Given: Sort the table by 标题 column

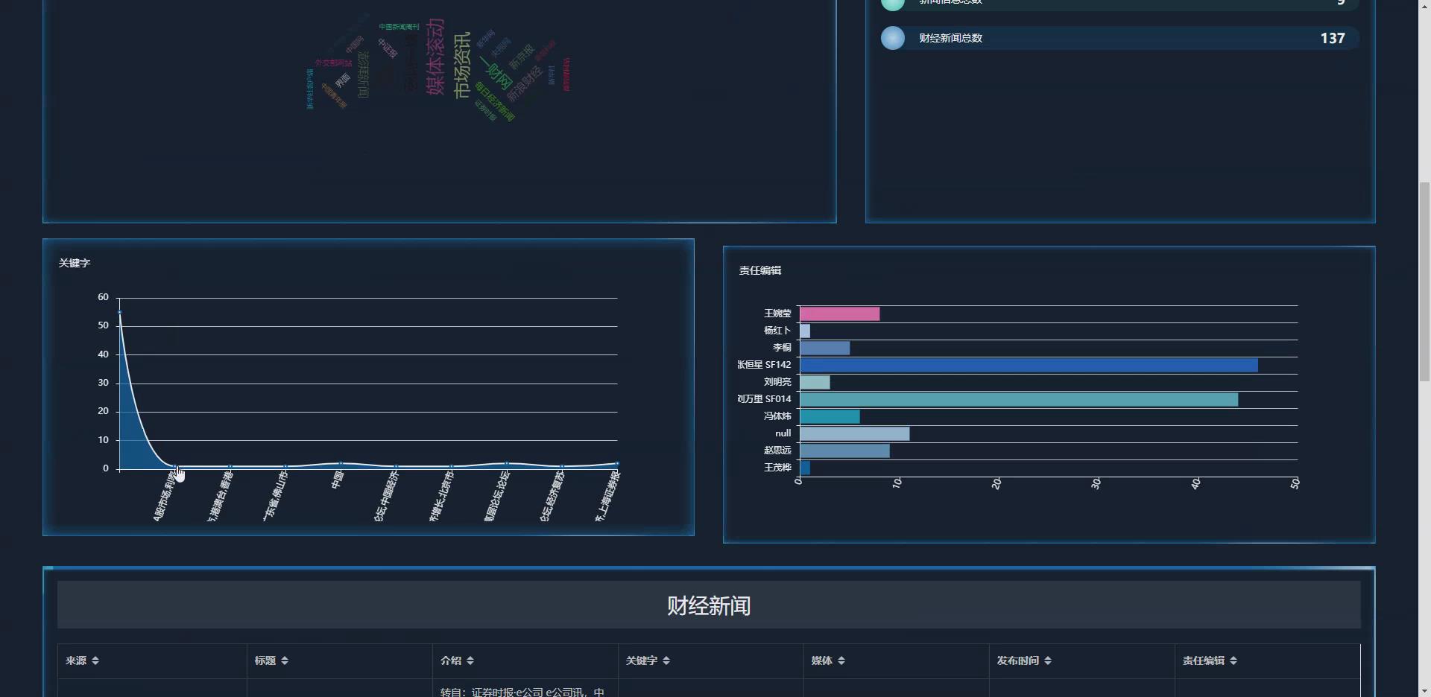Looking at the screenshot, I should [x=285, y=661].
